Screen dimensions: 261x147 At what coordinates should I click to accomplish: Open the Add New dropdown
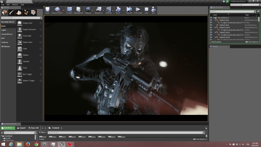8,128
